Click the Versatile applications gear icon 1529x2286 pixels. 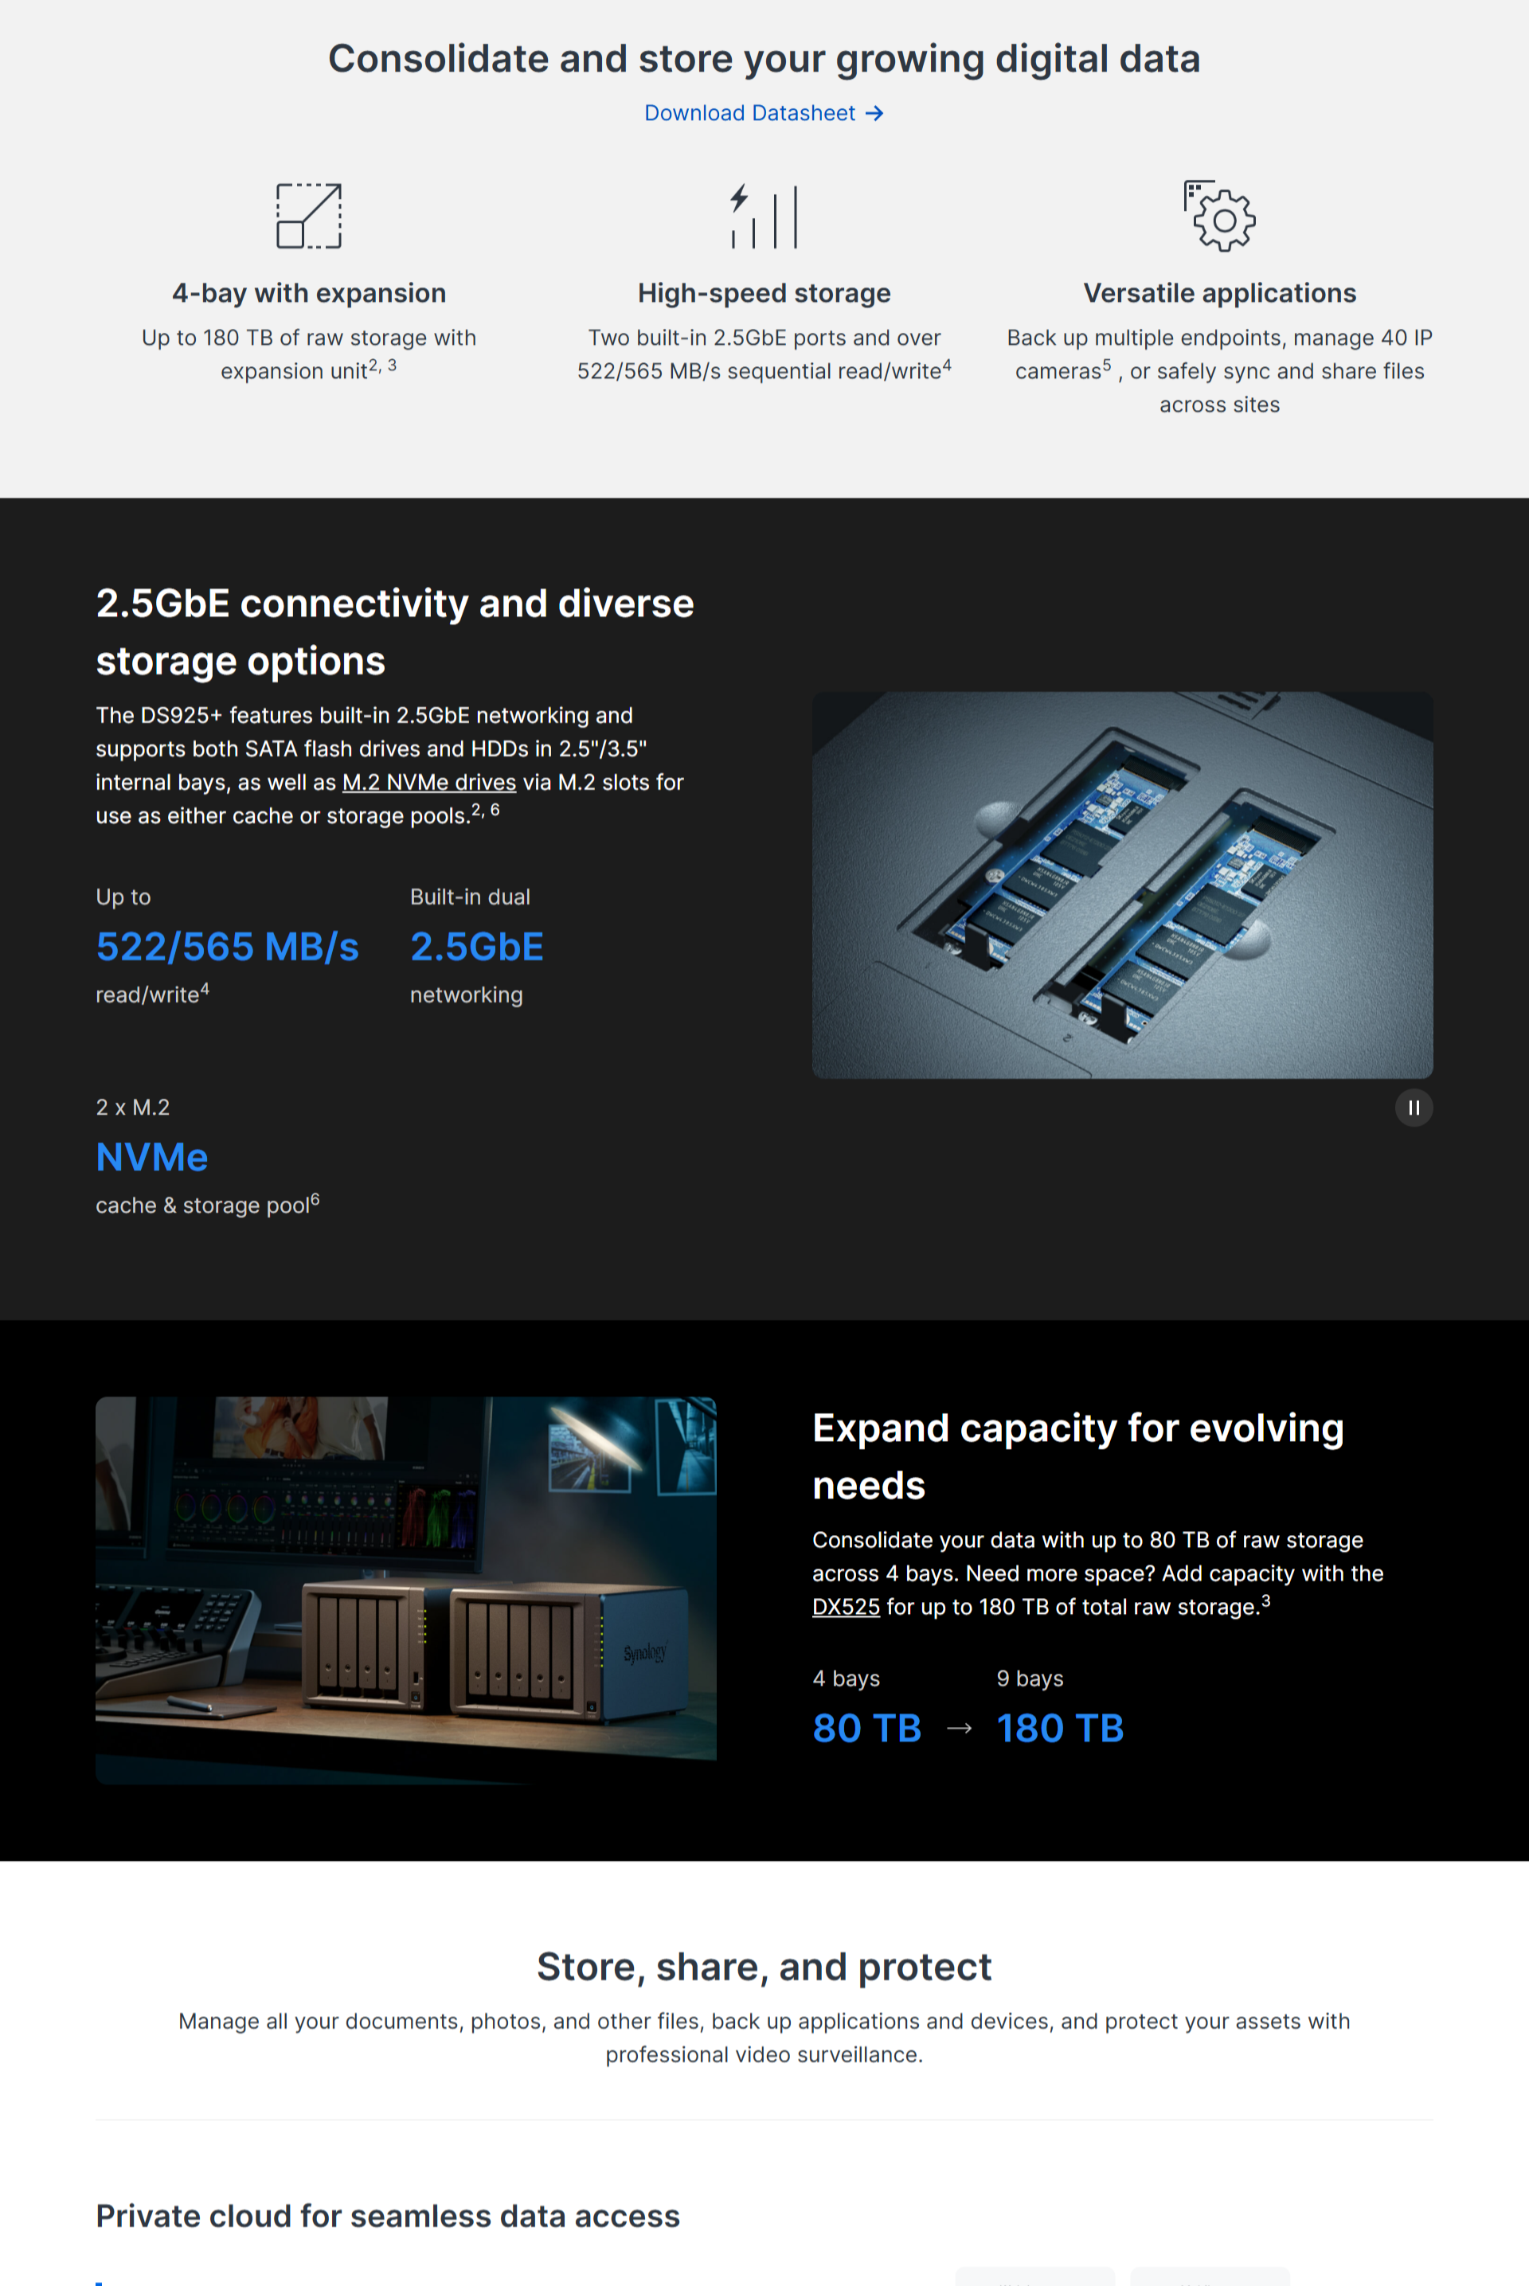pos(1219,217)
